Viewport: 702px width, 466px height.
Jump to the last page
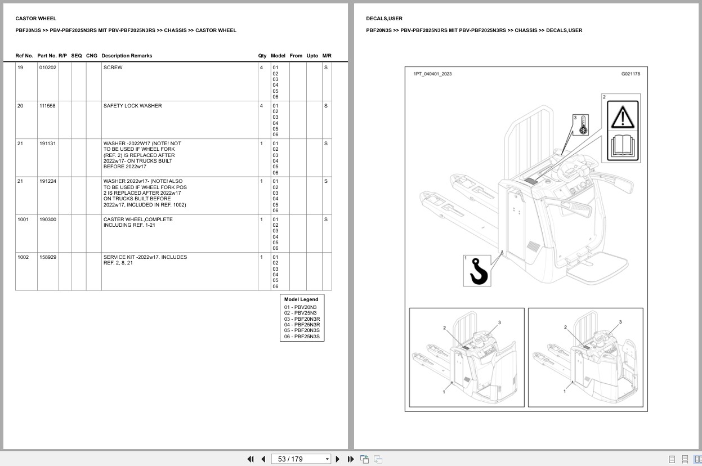pos(351,459)
